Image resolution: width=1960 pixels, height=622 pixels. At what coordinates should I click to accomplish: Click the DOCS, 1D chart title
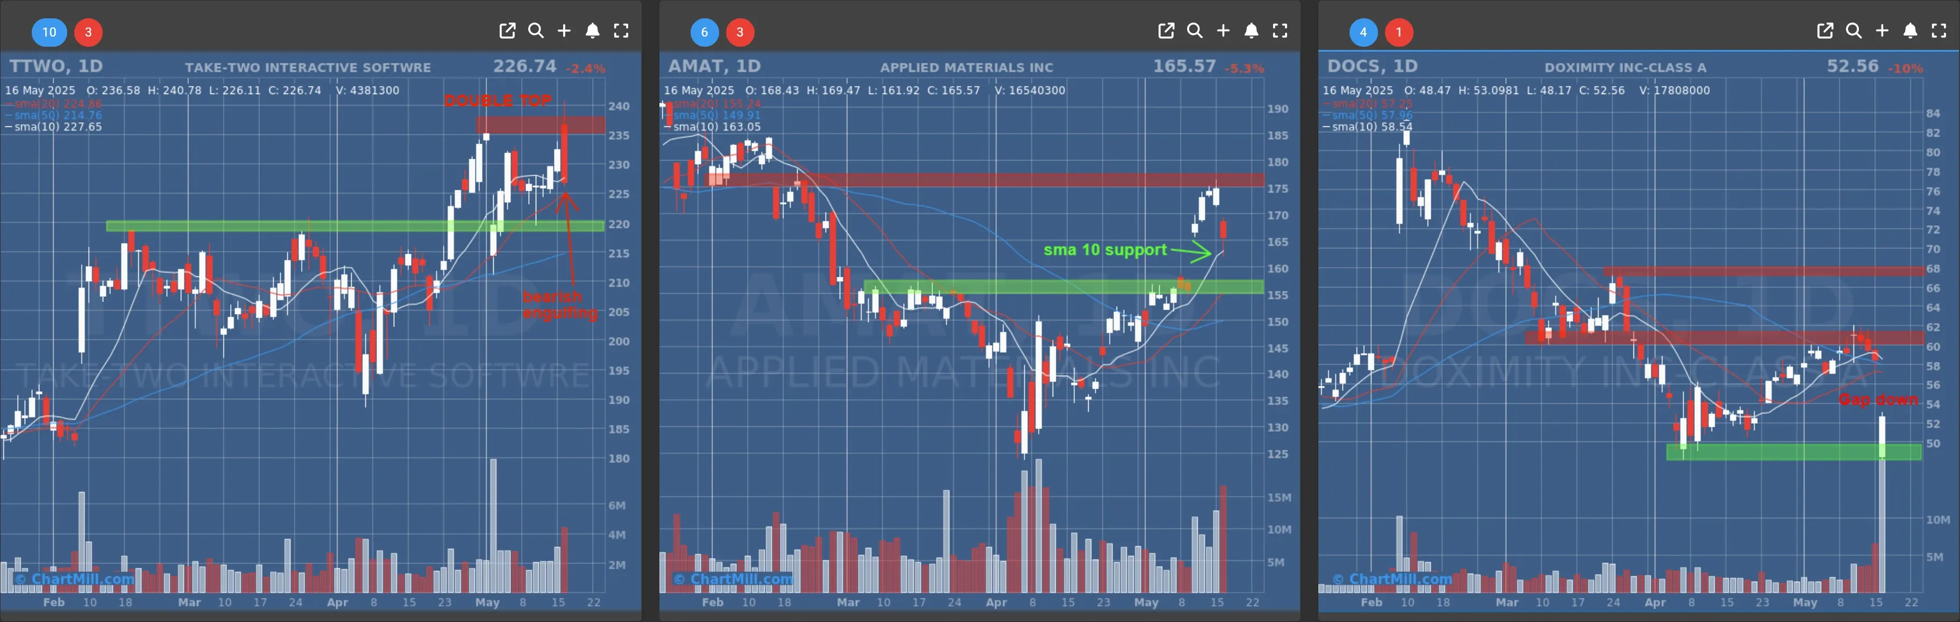click(x=1373, y=66)
